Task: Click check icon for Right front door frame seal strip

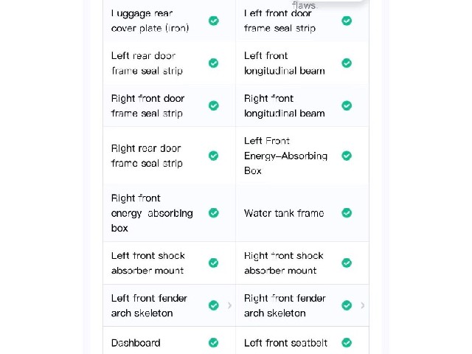Action: [213, 105]
